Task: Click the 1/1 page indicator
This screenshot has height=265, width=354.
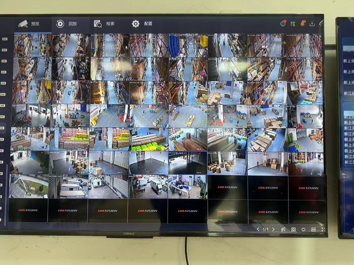Action: click(x=266, y=229)
